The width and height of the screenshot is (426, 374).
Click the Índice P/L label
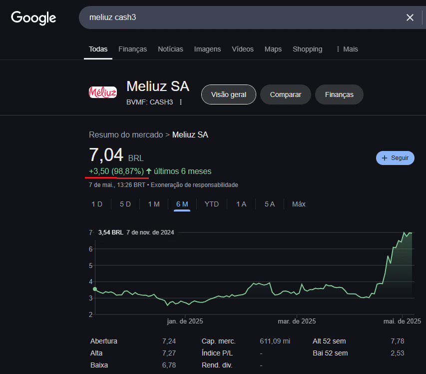coord(217,353)
